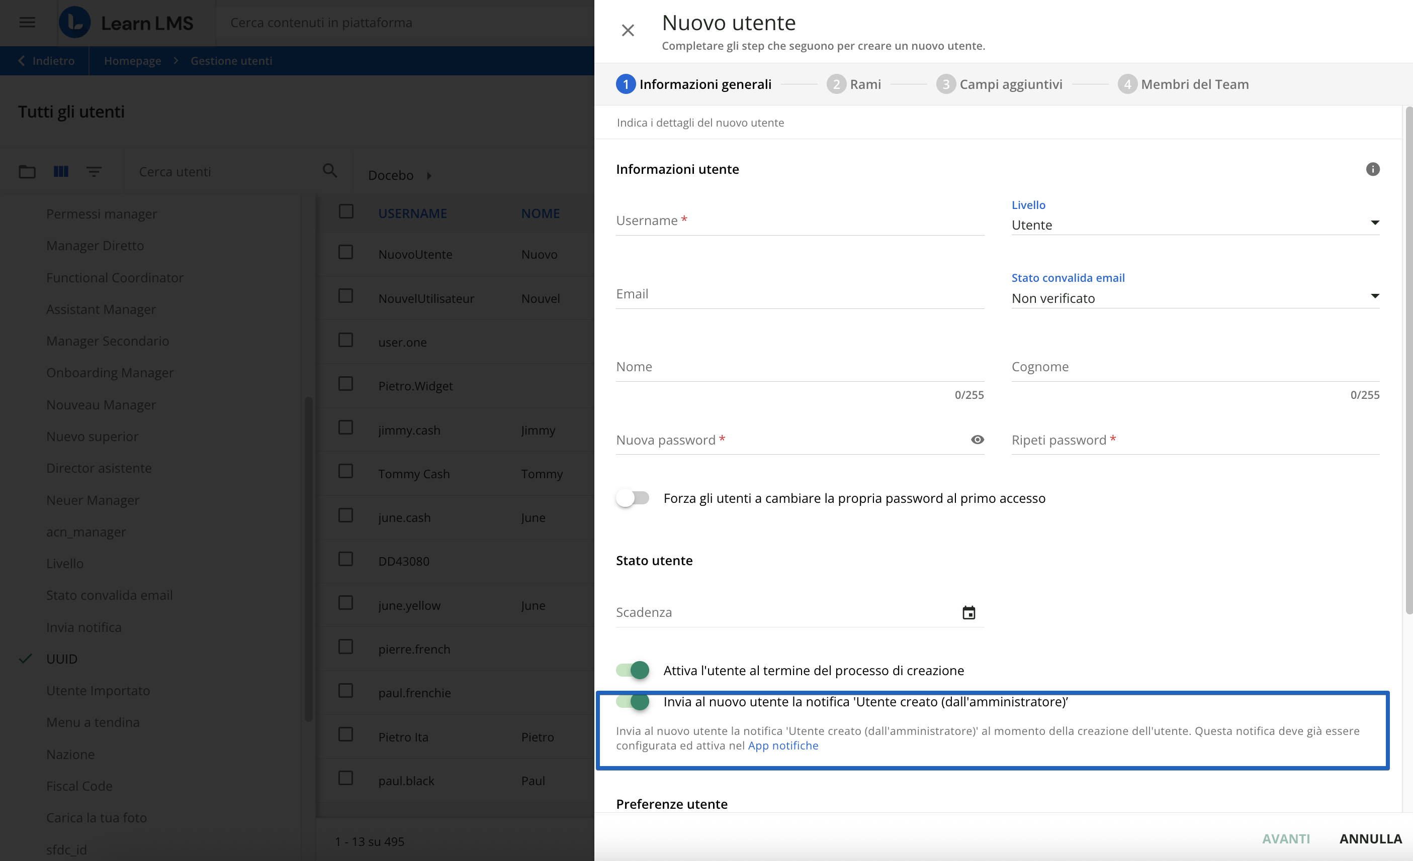The image size is (1413, 861).
Task: Open the Stato convalida email dropdown
Action: 1375,296
